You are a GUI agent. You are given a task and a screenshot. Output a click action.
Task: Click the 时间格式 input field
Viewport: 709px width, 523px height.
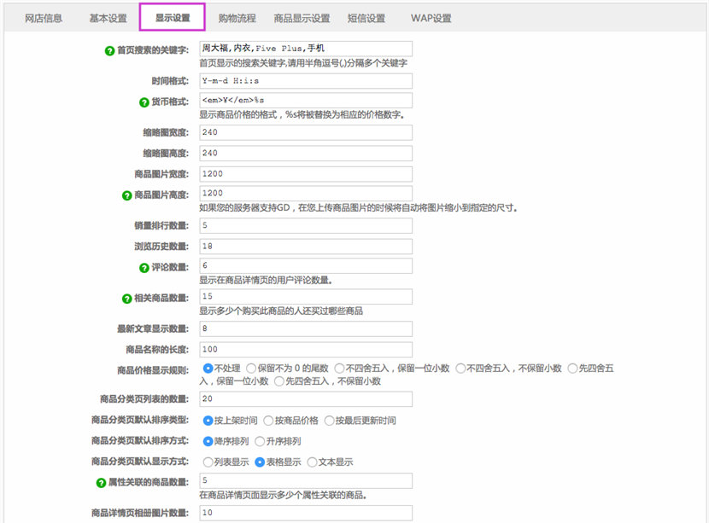point(306,81)
